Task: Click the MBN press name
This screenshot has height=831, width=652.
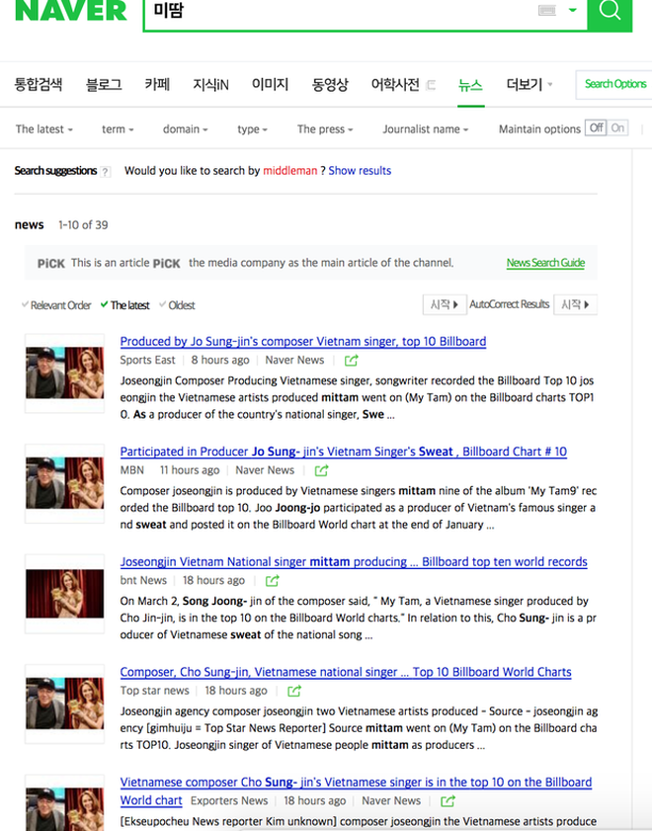Action: [132, 470]
